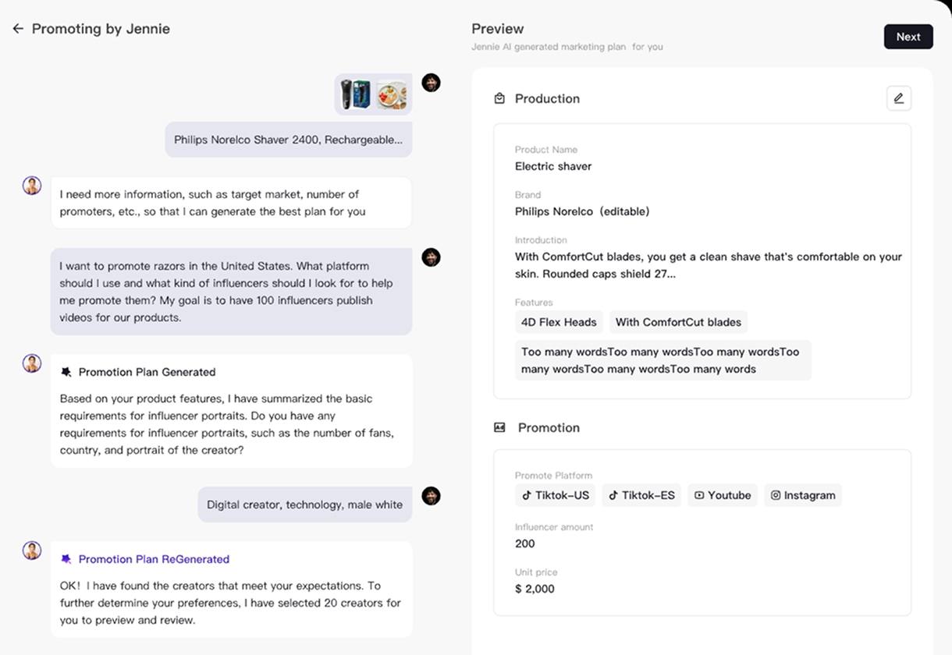
Task: Click the edit pencil icon in Production
Action: coord(899,98)
